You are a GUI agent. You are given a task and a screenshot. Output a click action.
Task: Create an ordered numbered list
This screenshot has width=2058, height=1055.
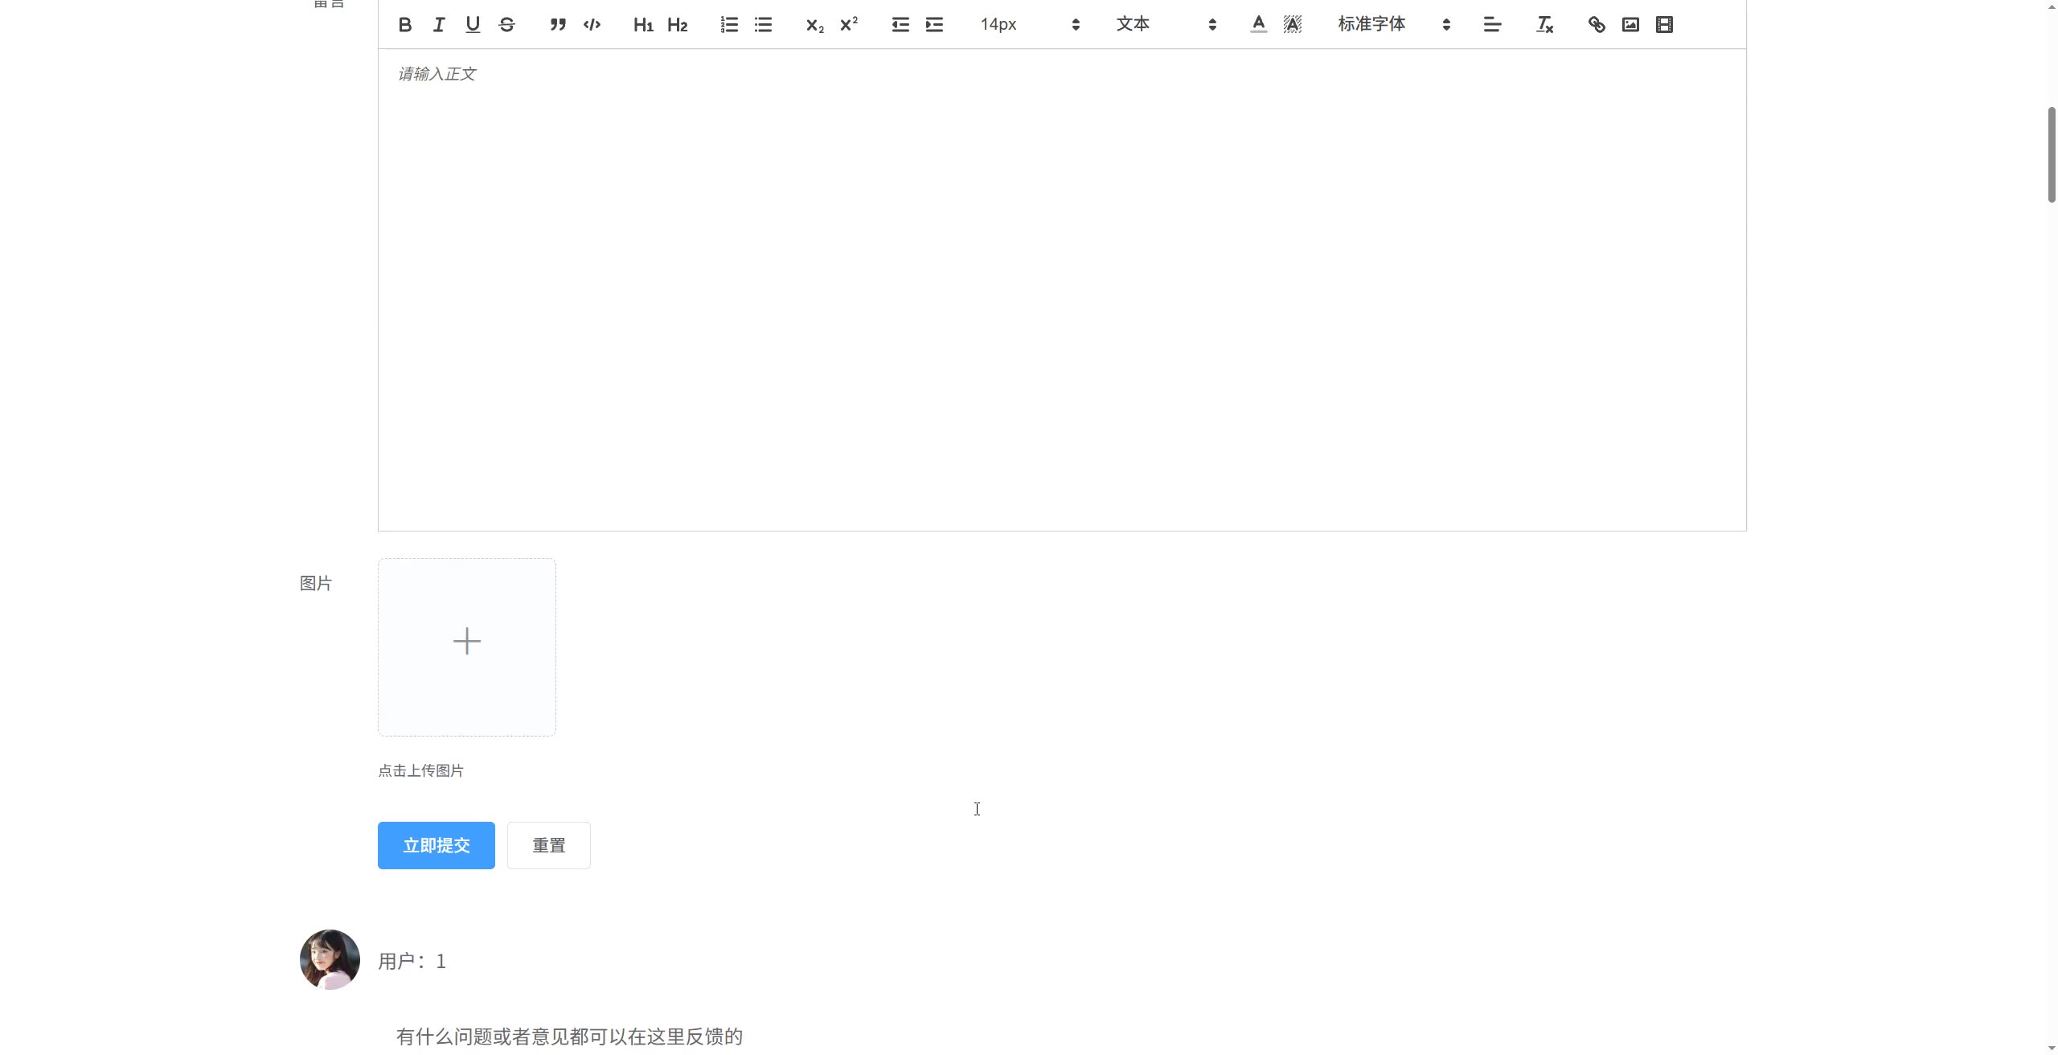729,25
